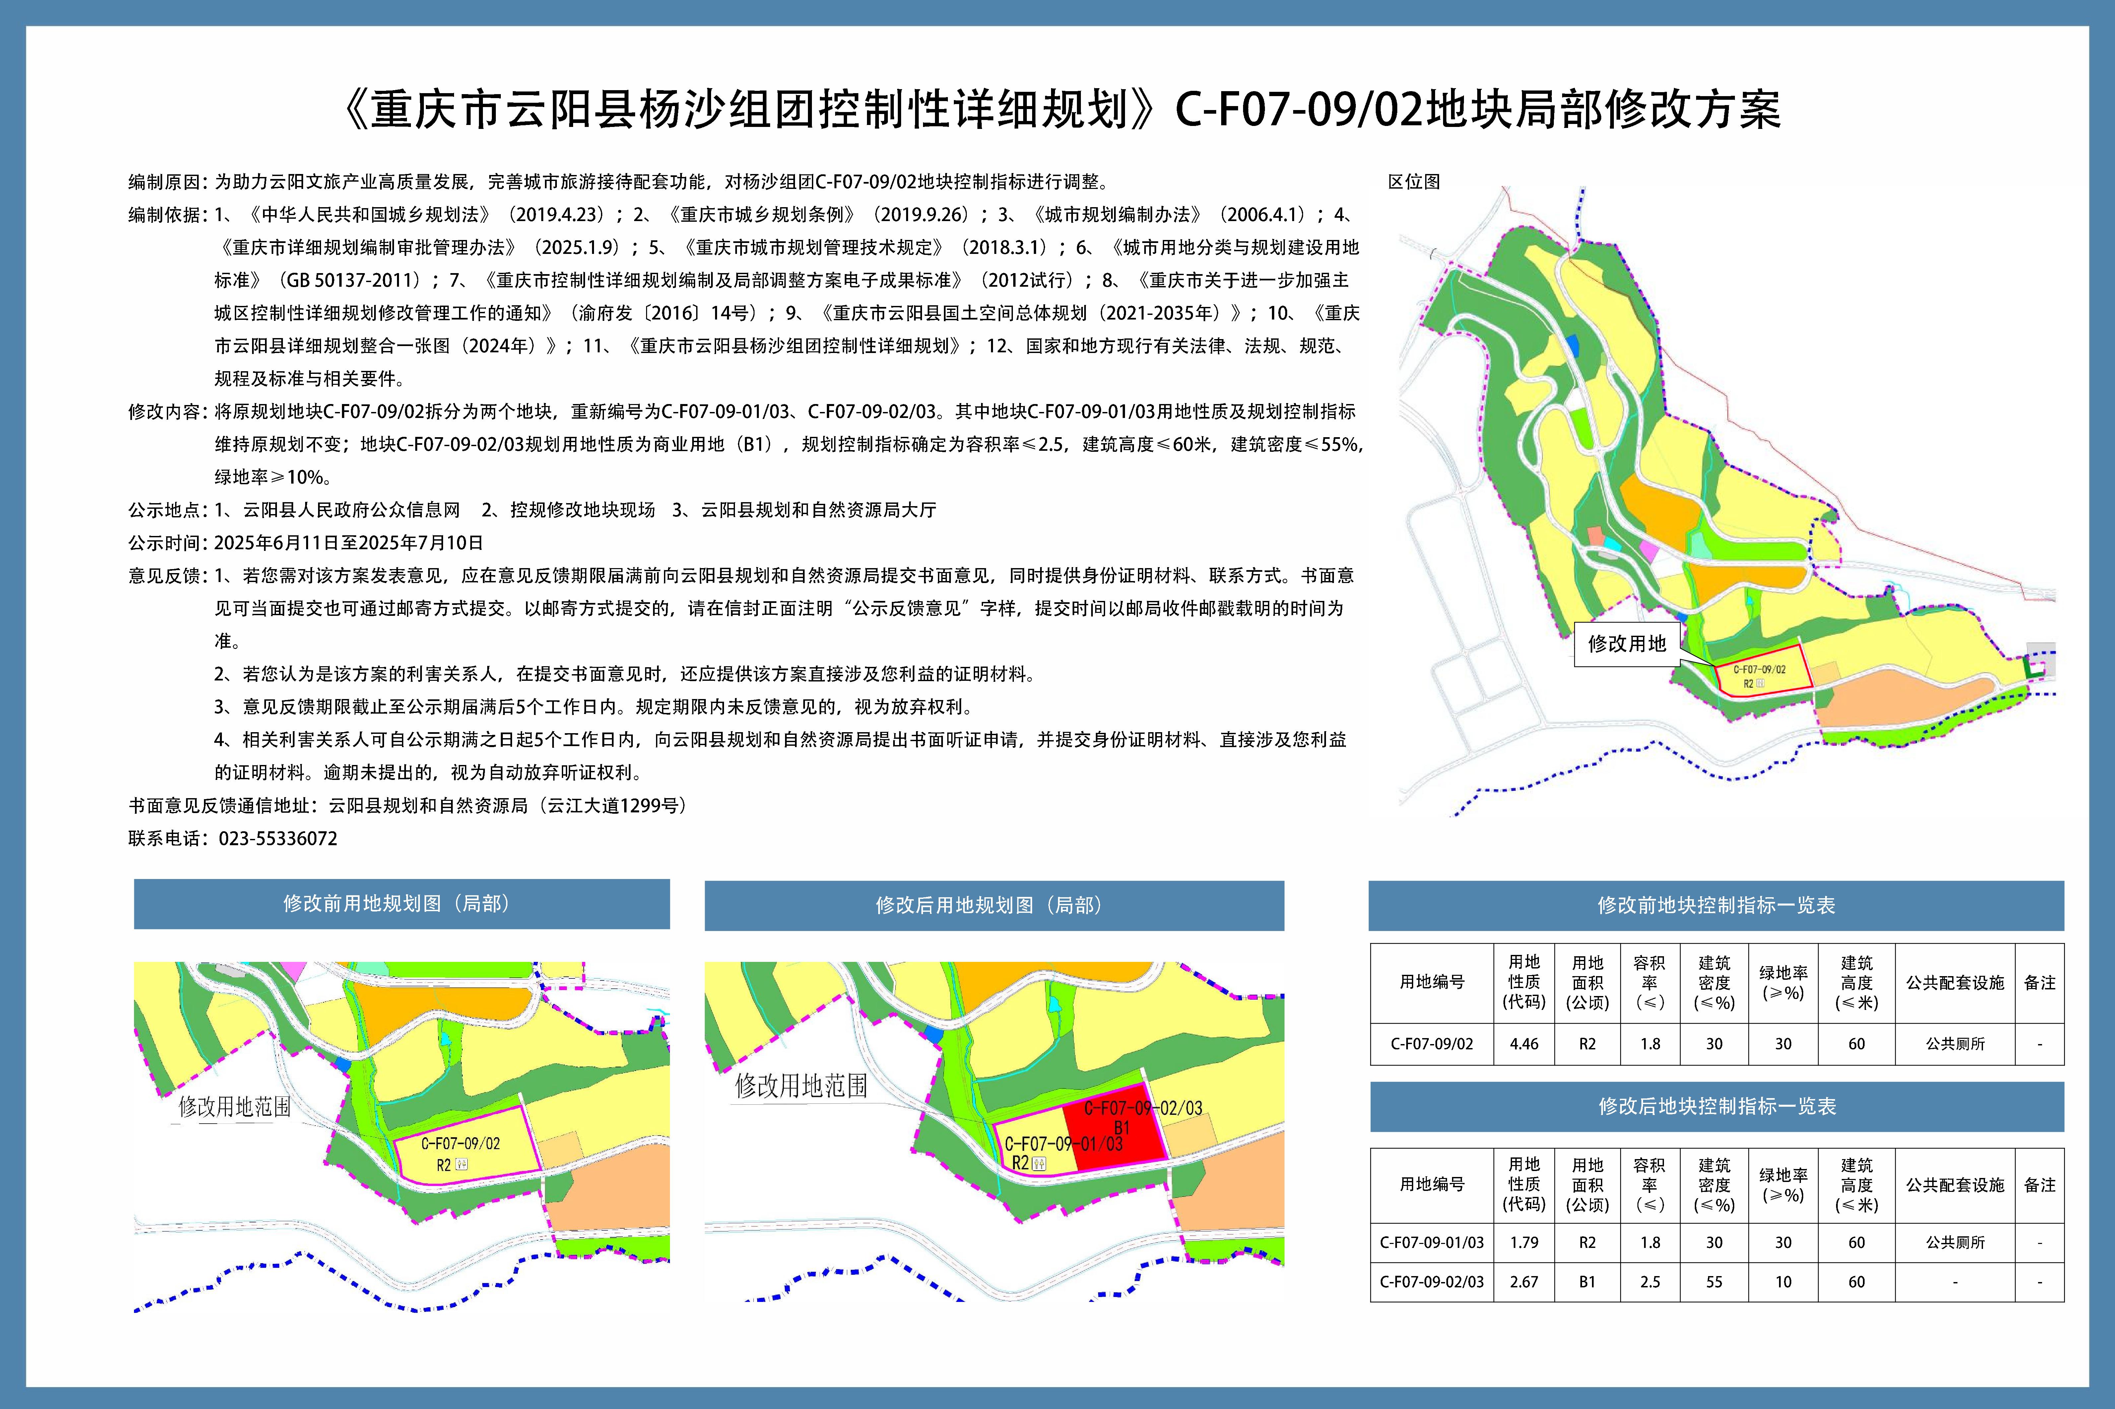
Task: Click the 公共配套设施 header in the post-modification table
Action: coord(1955,1185)
